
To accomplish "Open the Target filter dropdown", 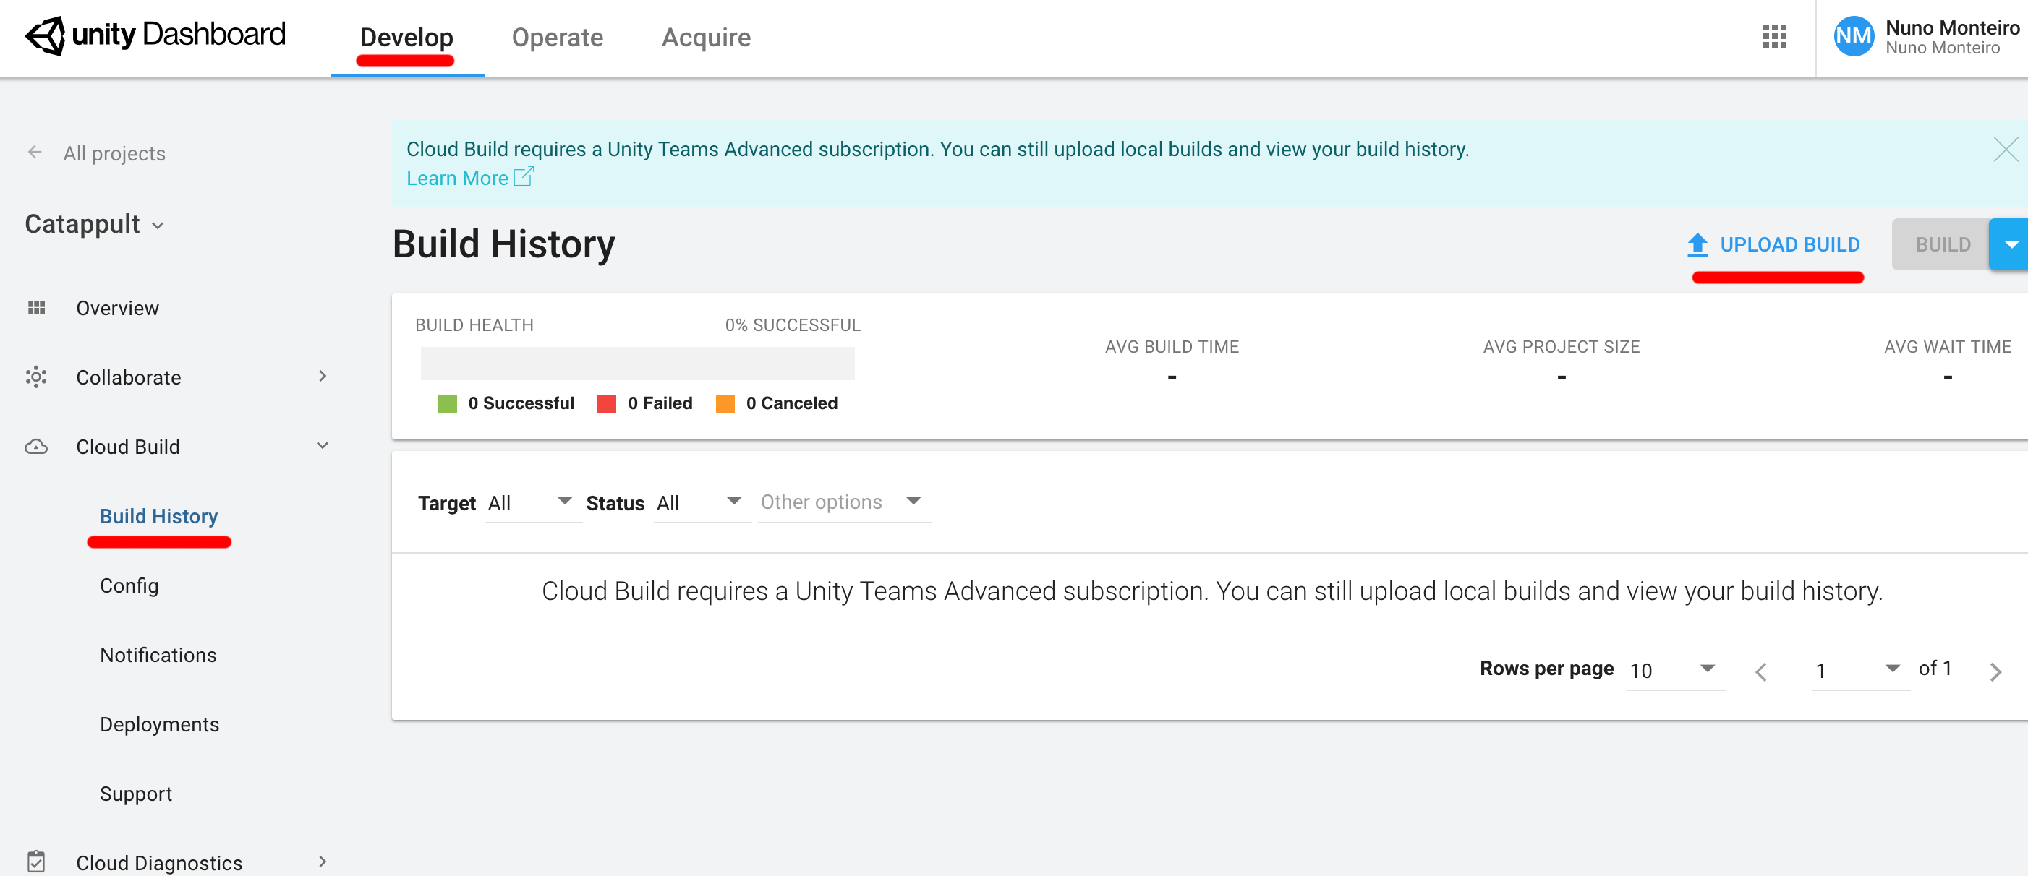I will pyautogui.click(x=534, y=503).
